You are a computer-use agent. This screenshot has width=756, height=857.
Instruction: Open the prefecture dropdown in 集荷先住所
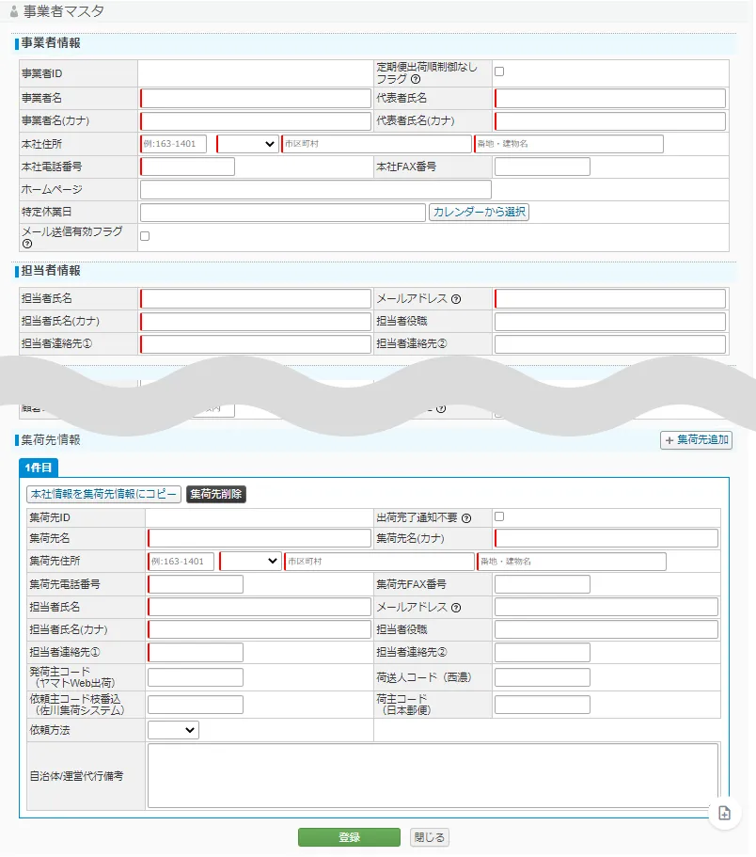tap(251, 562)
